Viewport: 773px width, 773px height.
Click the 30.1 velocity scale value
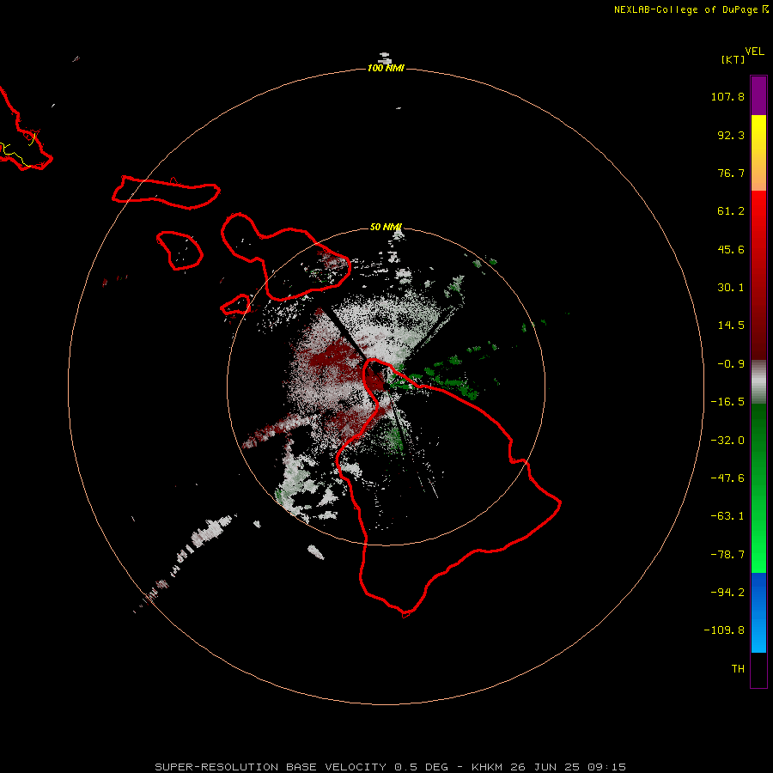[x=731, y=288]
